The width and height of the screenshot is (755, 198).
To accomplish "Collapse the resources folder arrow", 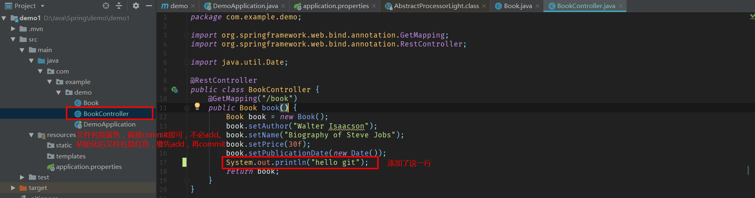I will (31, 135).
